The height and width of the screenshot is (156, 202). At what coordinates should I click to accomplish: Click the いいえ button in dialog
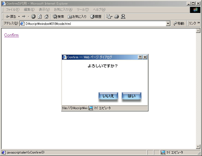click(x=108, y=96)
